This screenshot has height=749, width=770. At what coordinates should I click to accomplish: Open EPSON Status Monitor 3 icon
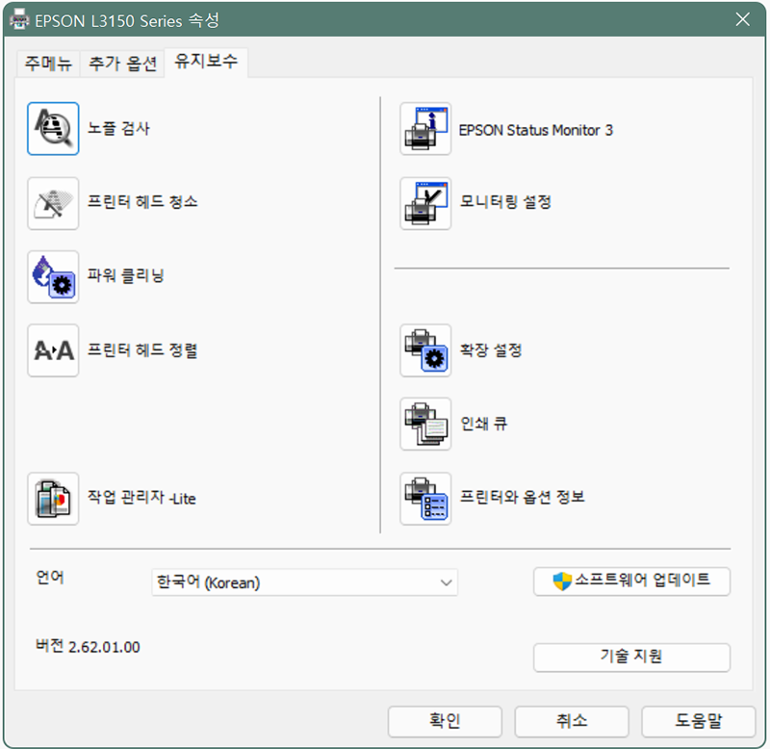click(x=425, y=129)
